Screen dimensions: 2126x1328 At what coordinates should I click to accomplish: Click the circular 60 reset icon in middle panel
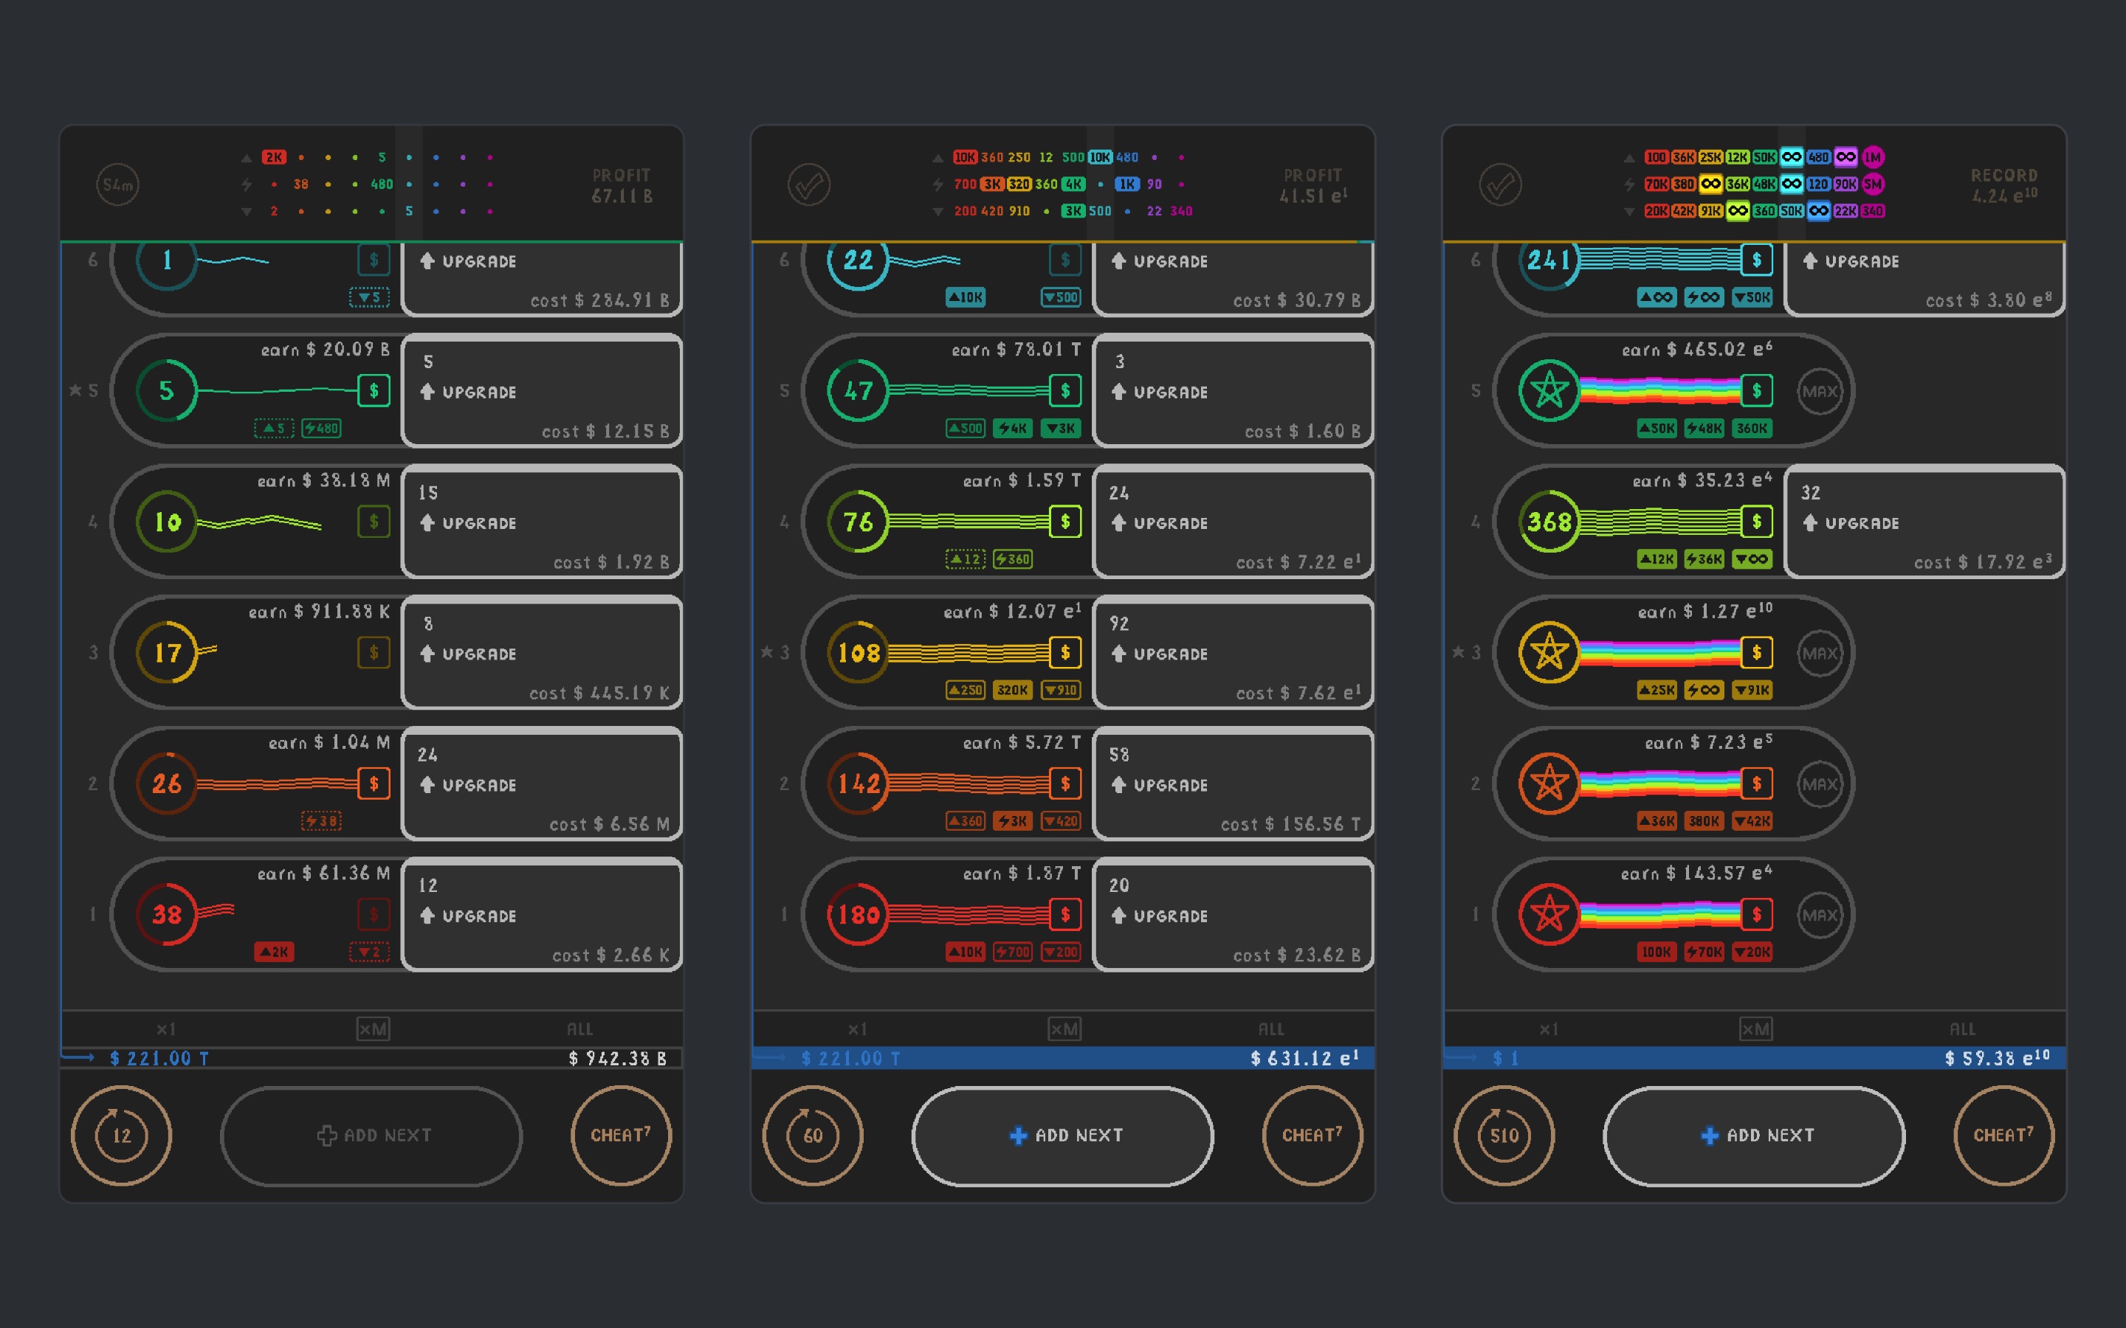[x=813, y=1135]
